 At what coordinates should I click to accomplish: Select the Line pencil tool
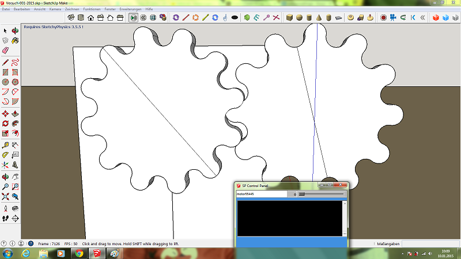(5, 62)
